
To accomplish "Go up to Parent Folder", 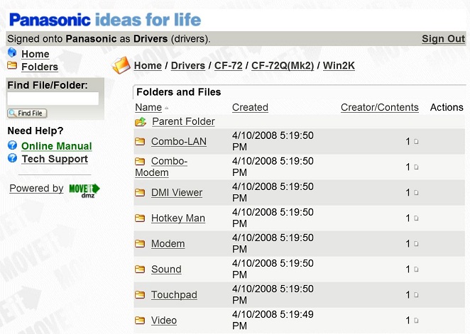I will (183, 121).
